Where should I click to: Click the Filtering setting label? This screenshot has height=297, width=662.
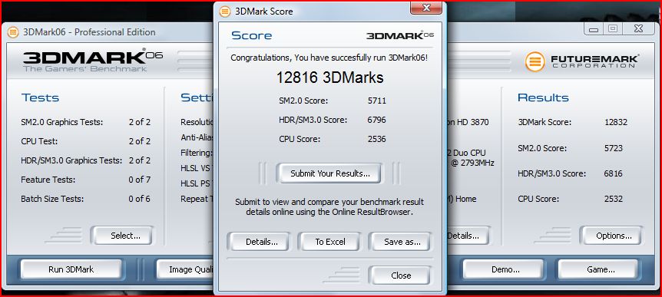coord(197,153)
